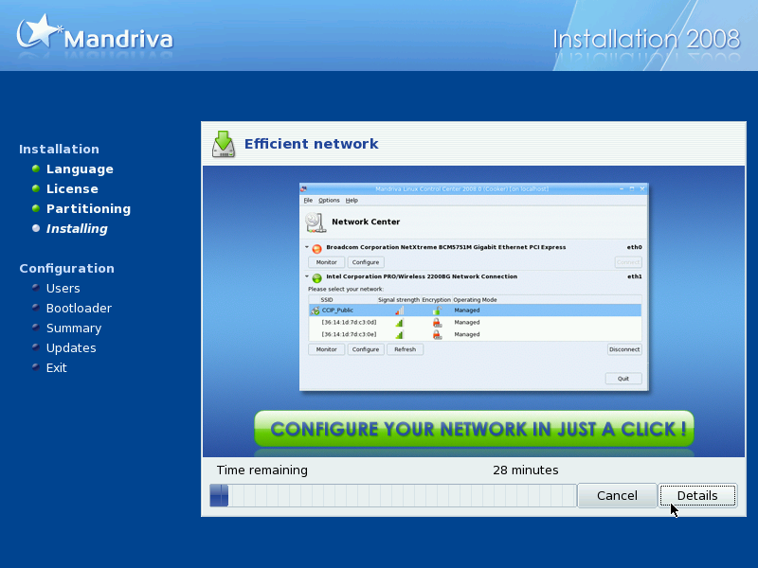Viewport: 758px width, 568px height.
Task: Click Monitor under the Broadcom adapter
Action: click(x=326, y=262)
